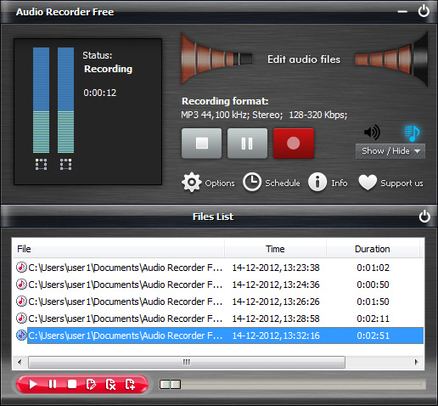Click the red record button
The height and width of the screenshot is (406, 438).
coord(294,144)
